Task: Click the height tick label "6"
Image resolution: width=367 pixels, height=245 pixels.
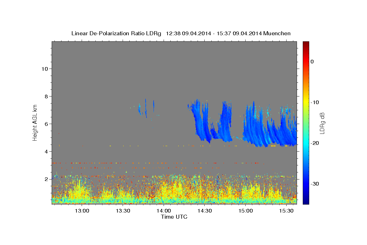Action: click(x=46, y=124)
